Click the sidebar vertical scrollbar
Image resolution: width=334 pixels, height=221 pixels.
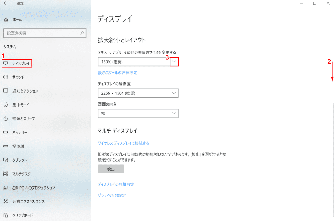coord(90,120)
